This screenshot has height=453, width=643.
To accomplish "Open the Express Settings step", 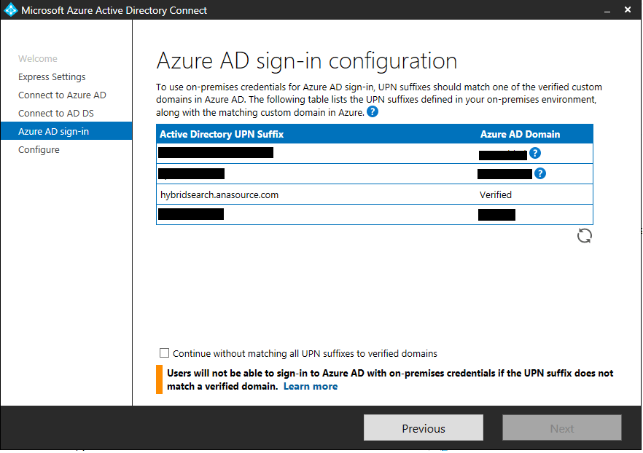I will pos(52,77).
